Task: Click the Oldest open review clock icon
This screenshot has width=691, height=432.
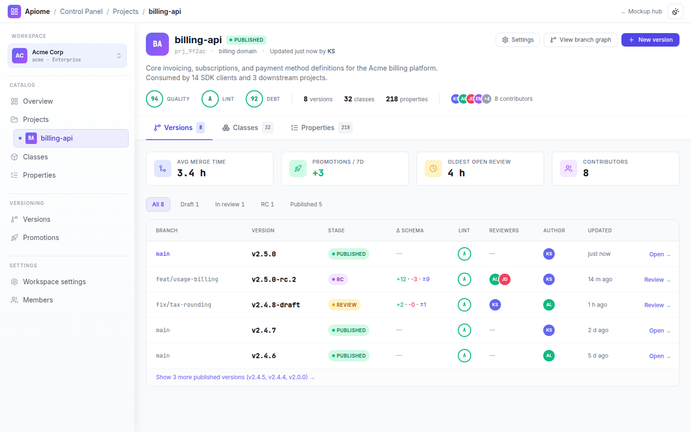Action: [x=433, y=168]
